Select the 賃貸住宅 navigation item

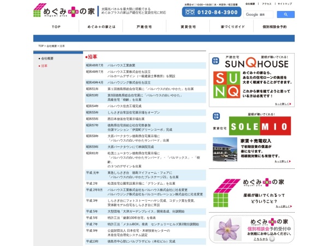coord(188,27)
